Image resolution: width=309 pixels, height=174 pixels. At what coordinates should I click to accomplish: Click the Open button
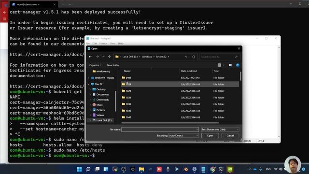[x=210, y=135]
